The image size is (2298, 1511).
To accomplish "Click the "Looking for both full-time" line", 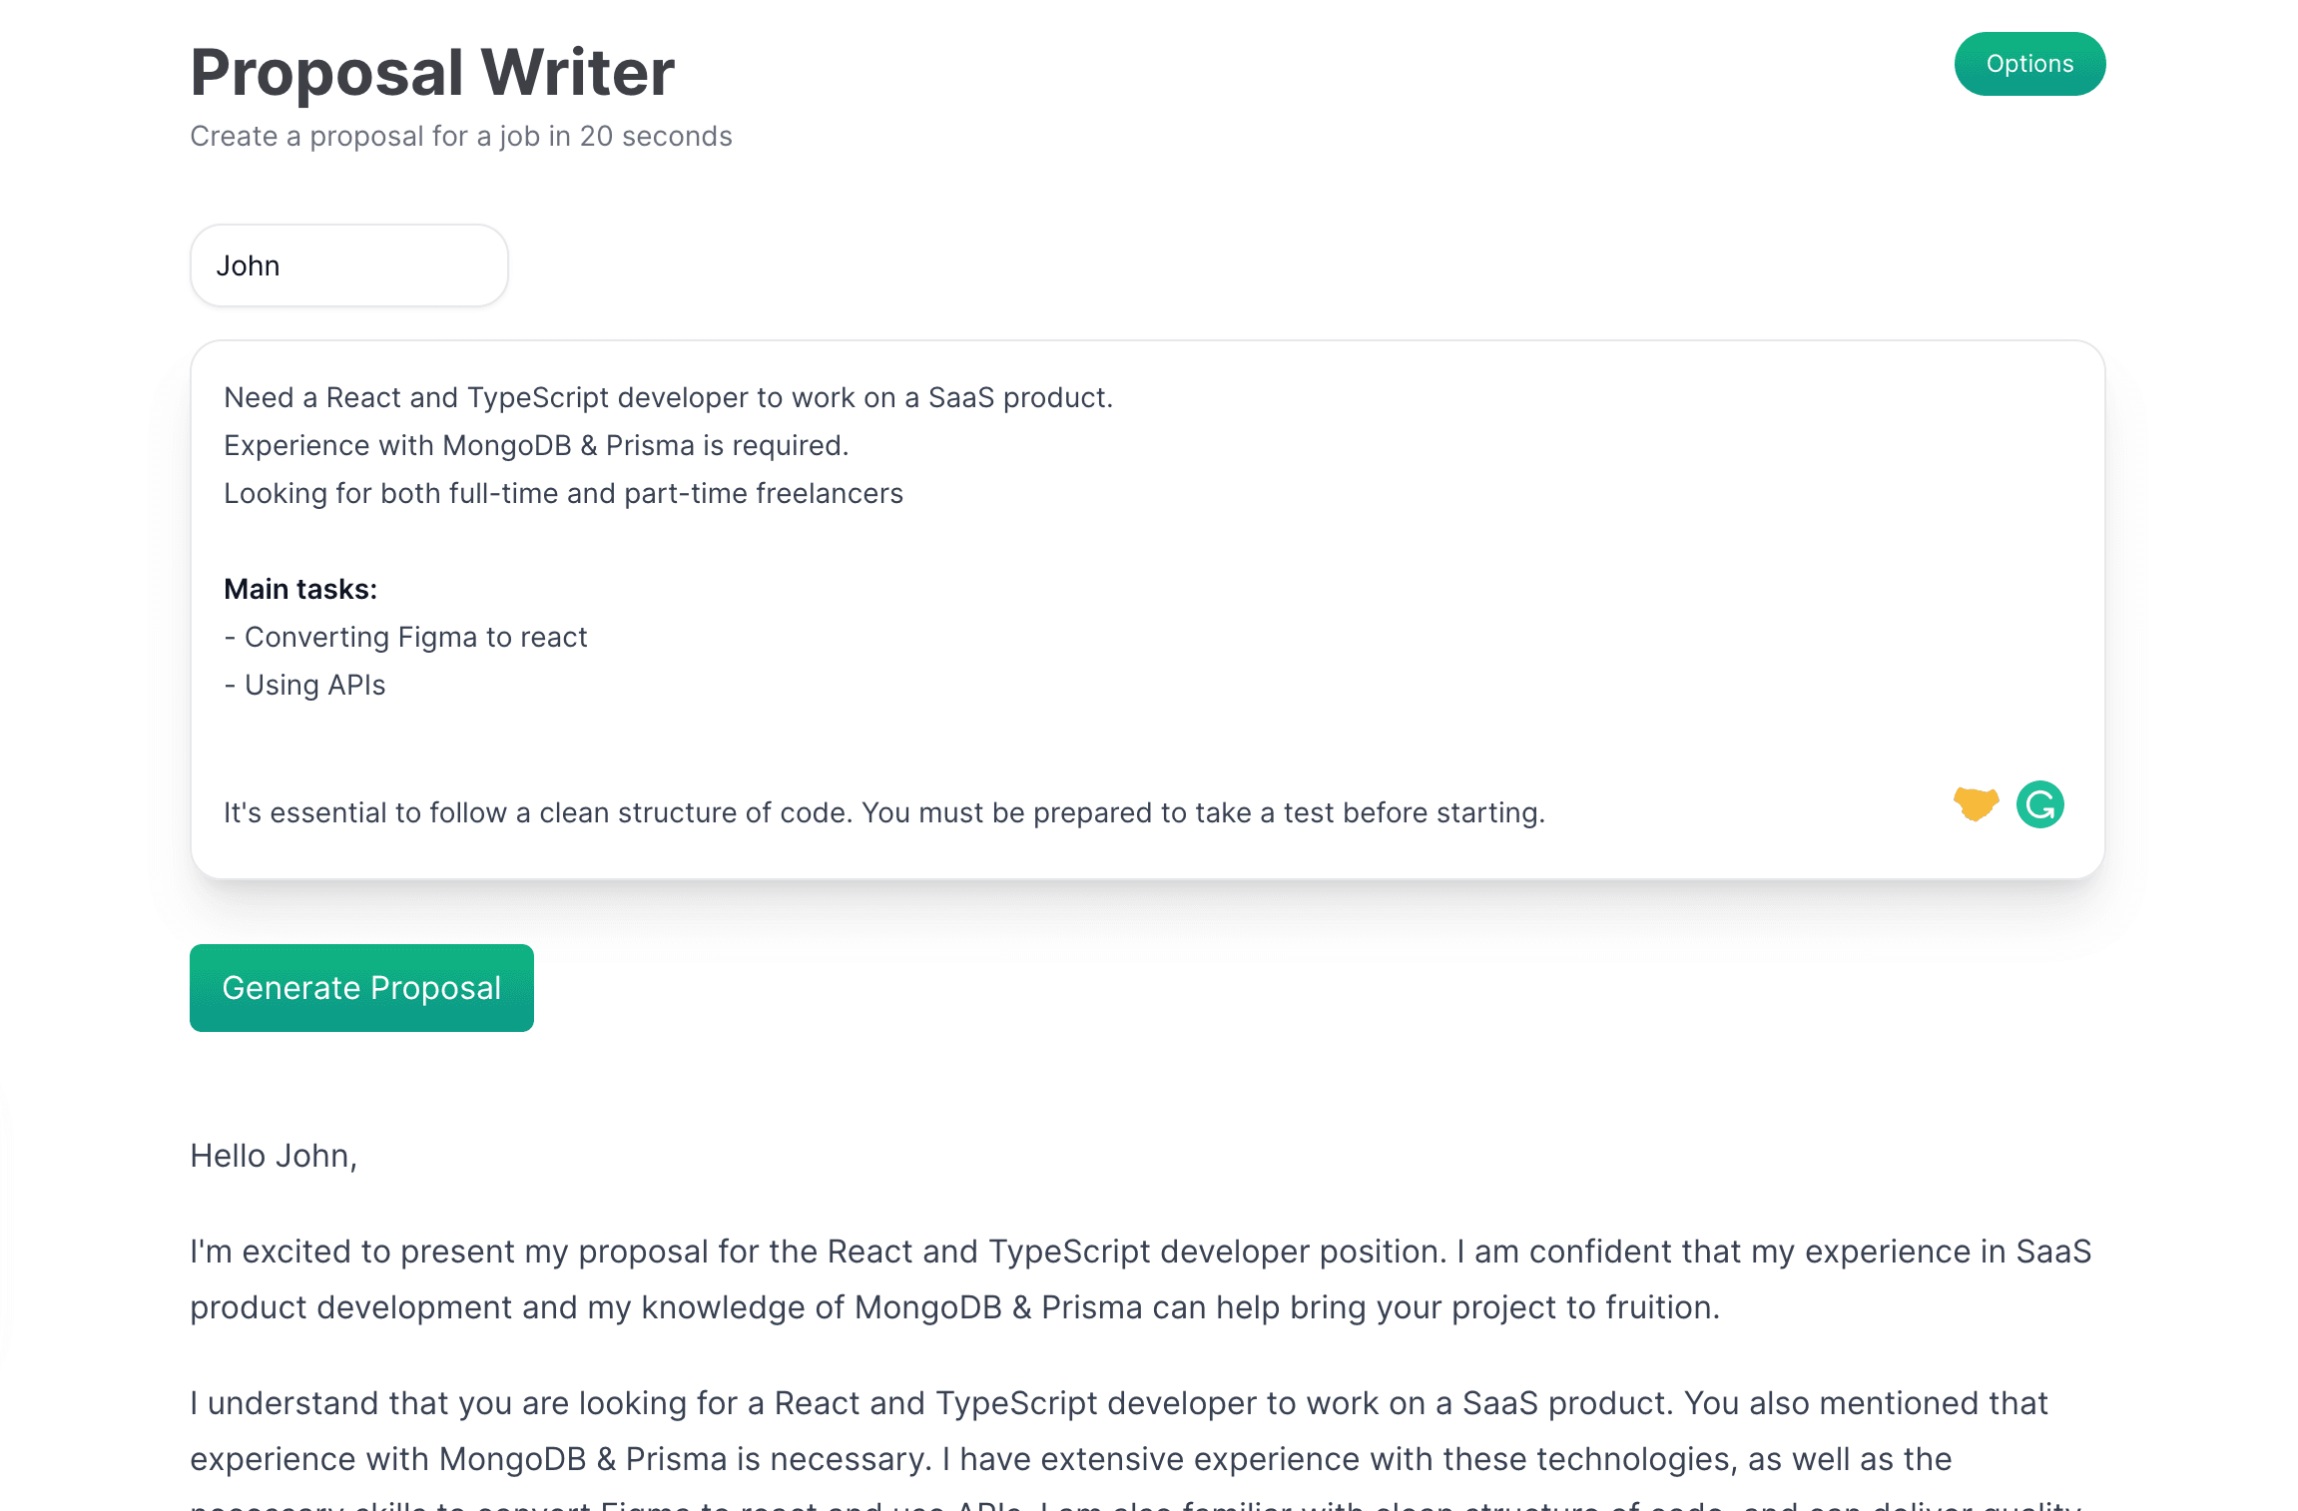I will click(563, 493).
